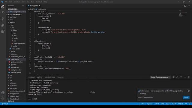Screen dimensions: 192x108
Task: Open AndroidManifest file in explorer
Action: point(19,43)
